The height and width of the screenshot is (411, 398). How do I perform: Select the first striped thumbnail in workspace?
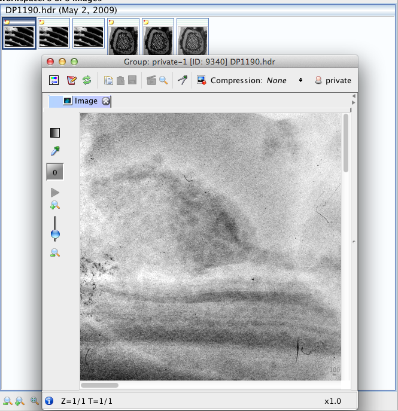(19, 34)
